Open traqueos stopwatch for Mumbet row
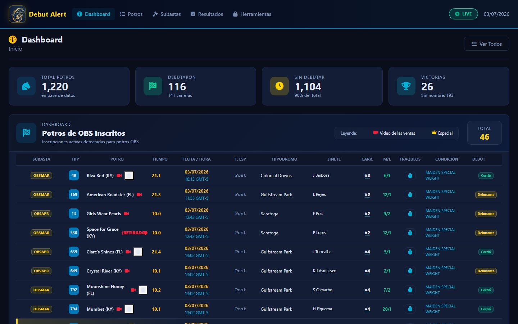This screenshot has width=518, height=324. (410, 309)
